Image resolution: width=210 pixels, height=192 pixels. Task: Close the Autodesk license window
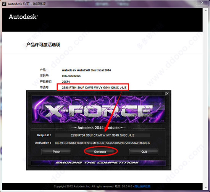click(202, 3)
